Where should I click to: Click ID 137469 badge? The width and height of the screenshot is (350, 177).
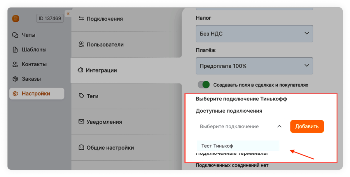point(50,18)
